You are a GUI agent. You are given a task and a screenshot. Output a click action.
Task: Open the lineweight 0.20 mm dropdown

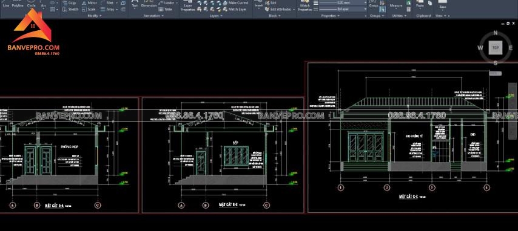point(340,2)
